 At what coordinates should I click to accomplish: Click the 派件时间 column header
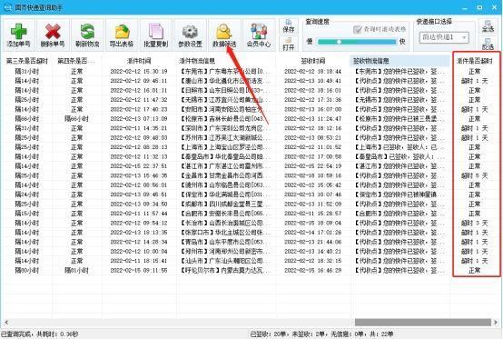[x=139, y=61]
